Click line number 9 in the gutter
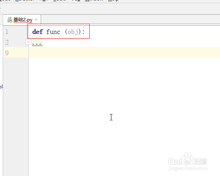Screen dimensions: 220x176 pos(7,53)
